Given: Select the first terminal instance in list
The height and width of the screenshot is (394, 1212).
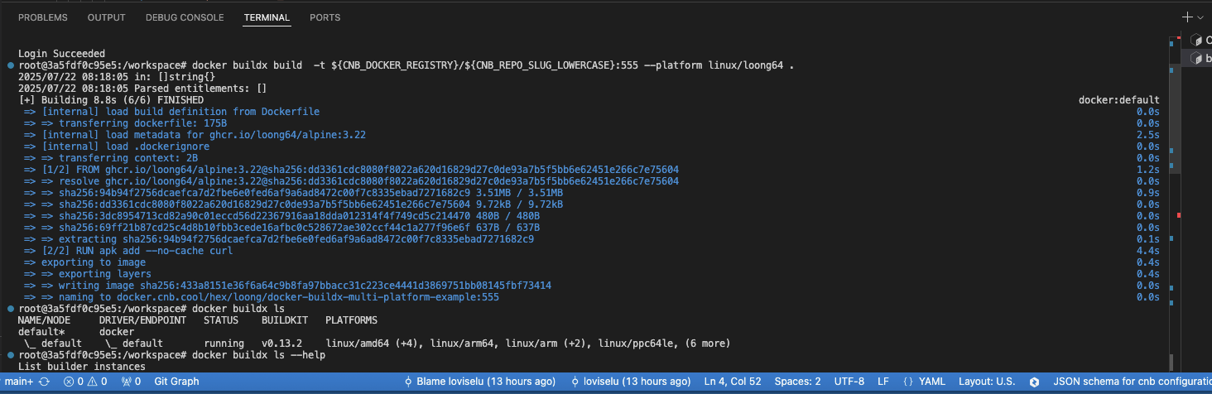Looking at the screenshot, I should [x=1200, y=40].
